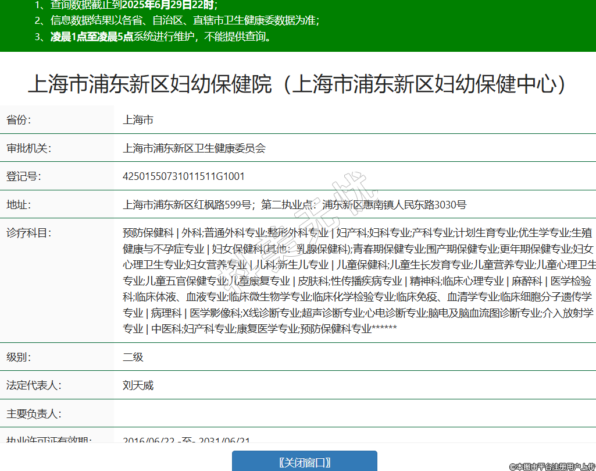The image size is (596, 471).
Task: Click the 审批机关 row label
Action: coord(28,148)
